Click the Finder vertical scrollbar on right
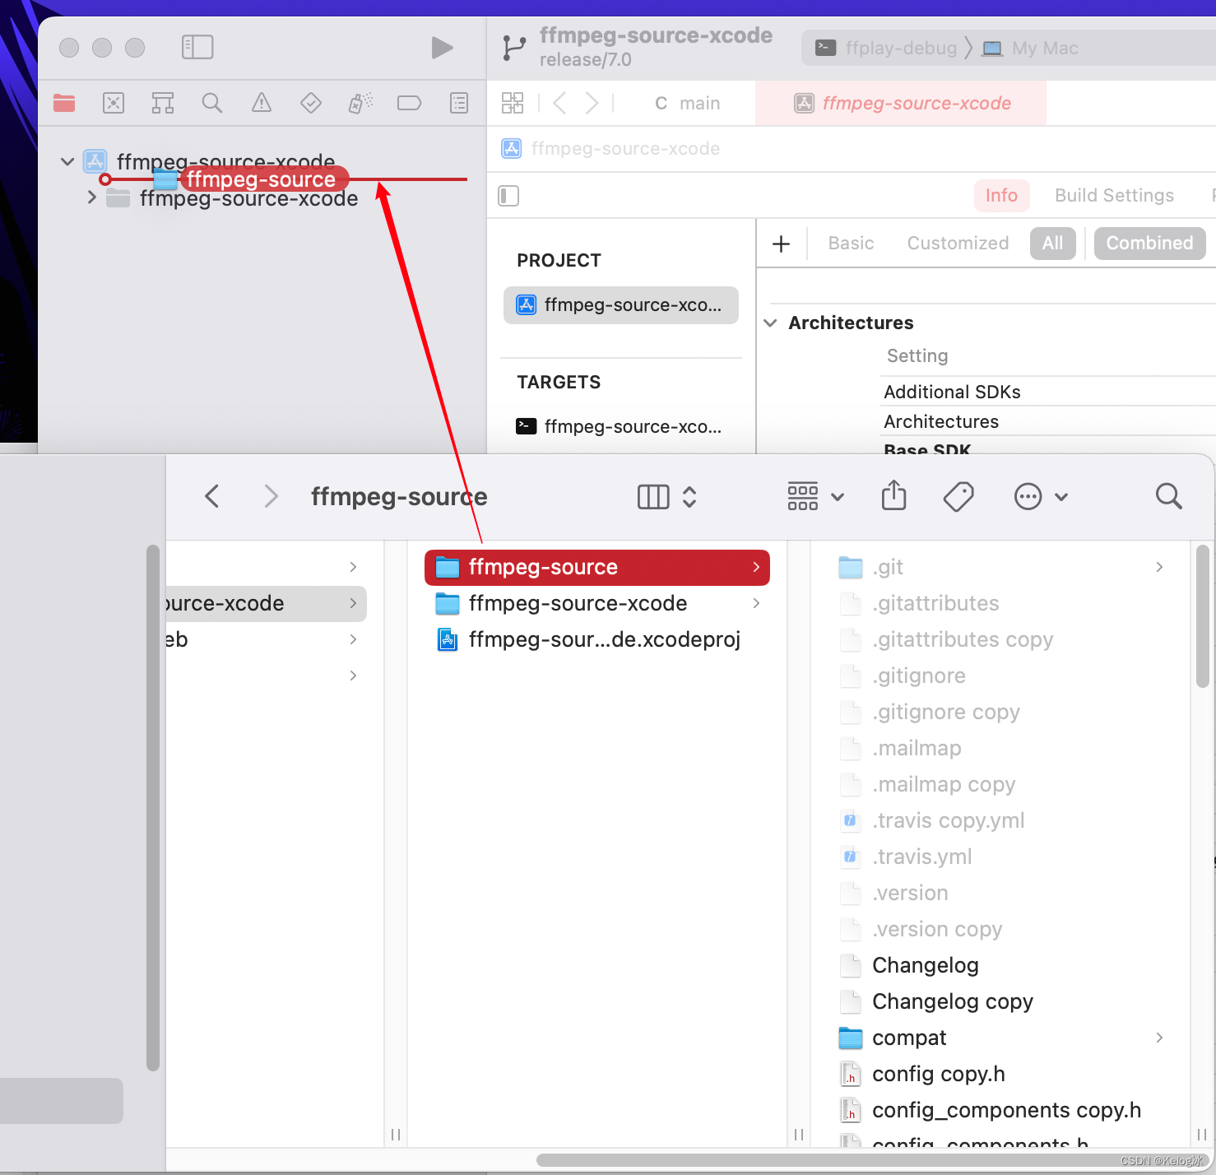The image size is (1216, 1175). click(x=1202, y=615)
